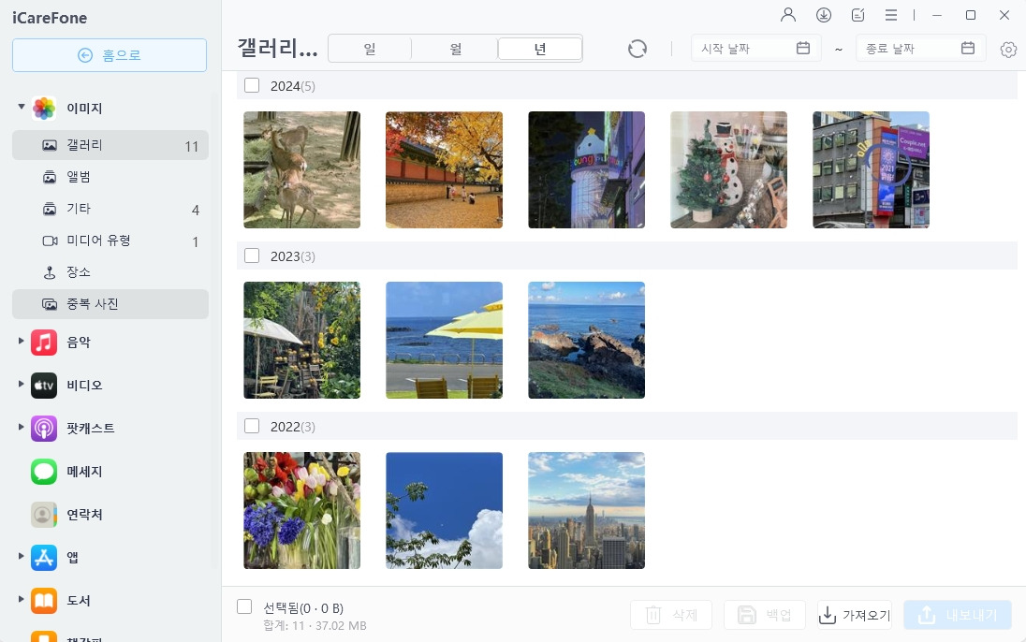The image size is (1026, 642).
Task: Expand the 비디오 section arrow
Action: pyautogui.click(x=21, y=384)
